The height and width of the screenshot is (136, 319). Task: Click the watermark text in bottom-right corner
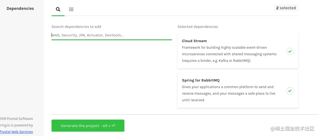[292, 129]
